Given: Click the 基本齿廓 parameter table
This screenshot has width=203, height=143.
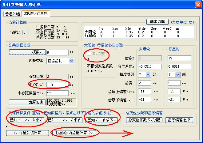Looking at the screenshot, I should pos(139,32).
